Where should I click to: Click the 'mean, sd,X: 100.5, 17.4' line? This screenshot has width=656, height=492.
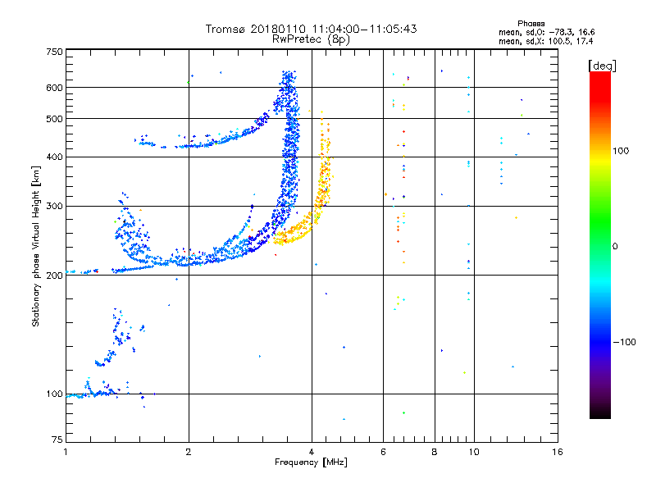545,41
